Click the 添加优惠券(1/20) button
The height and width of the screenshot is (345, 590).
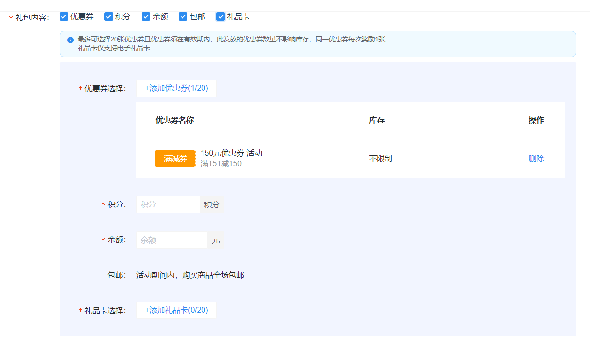[x=176, y=88]
